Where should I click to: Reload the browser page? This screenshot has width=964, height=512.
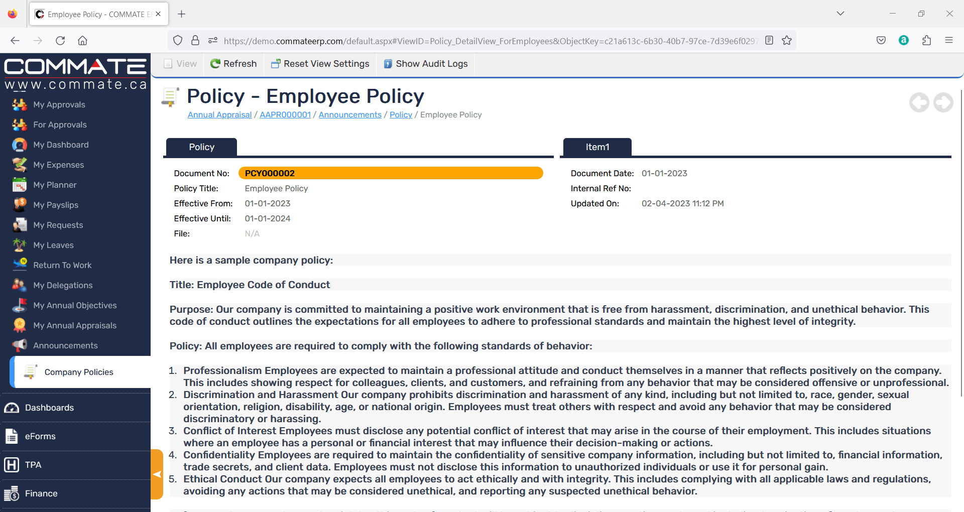(x=60, y=41)
